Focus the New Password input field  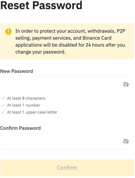point(67,84)
